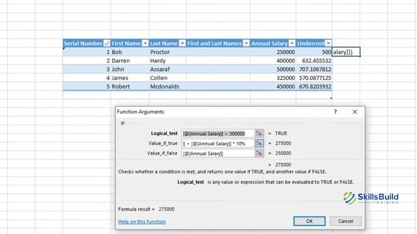Cancel the Function Arguments dialog
This screenshot has height=234, width=417.
click(x=346, y=221)
